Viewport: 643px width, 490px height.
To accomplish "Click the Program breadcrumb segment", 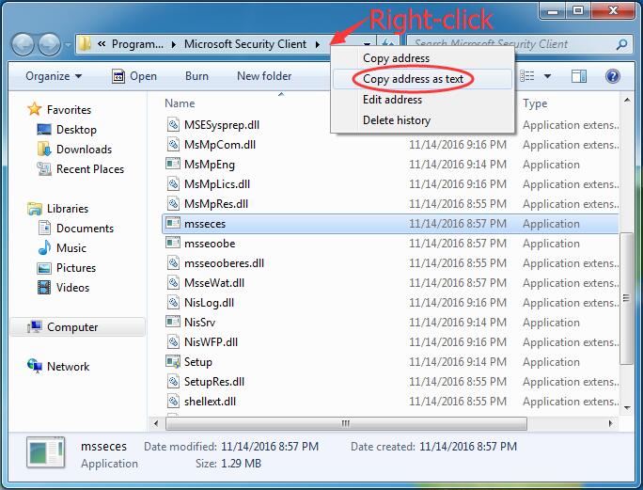I will coord(137,44).
